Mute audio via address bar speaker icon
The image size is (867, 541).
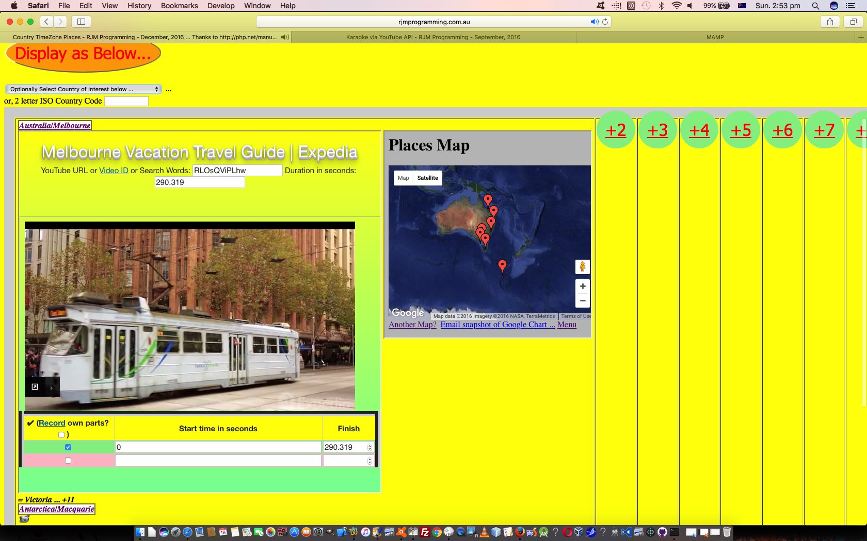pyautogui.click(x=594, y=22)
